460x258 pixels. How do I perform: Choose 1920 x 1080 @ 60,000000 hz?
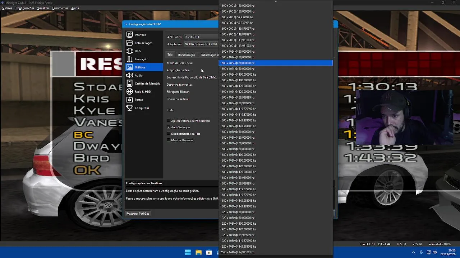click(x=276, y=218)
